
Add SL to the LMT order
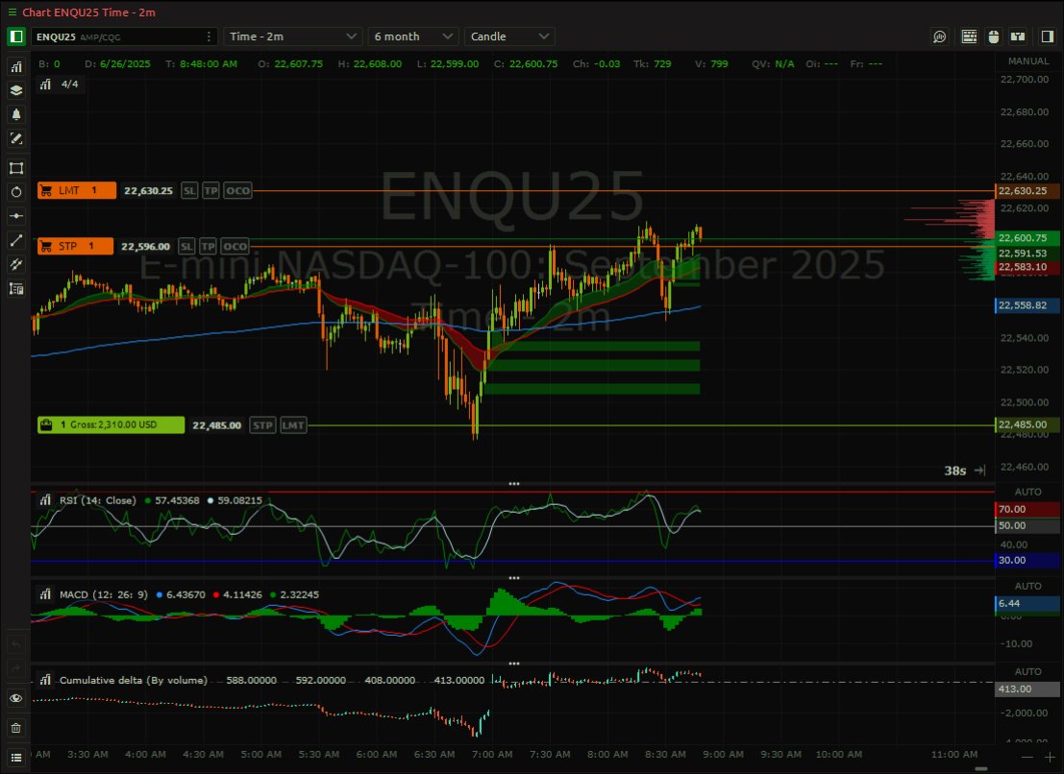(189, 190)
